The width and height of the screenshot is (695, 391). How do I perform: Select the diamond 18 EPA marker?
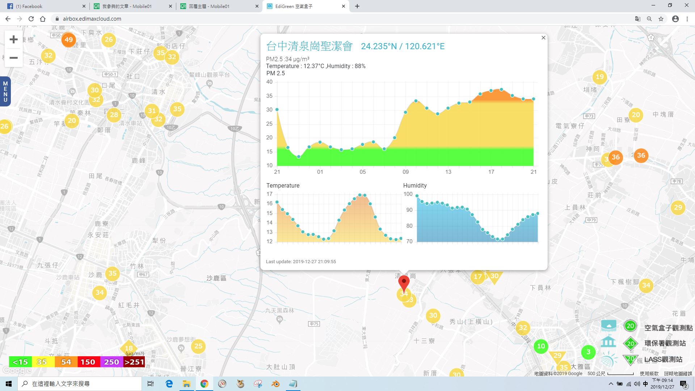(129, 348)
